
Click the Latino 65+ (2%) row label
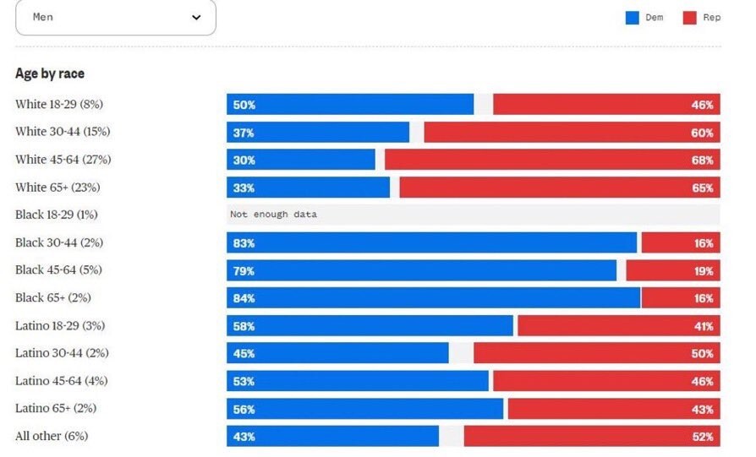[x=56, y=409]
